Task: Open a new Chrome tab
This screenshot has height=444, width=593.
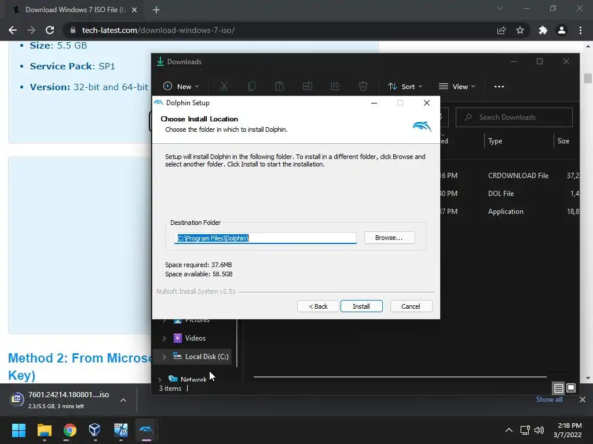Action: click(x=156, y=10)
